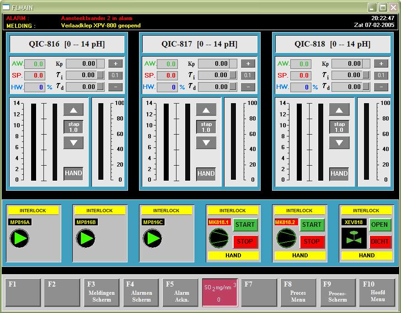Click the MK818.2 motor symbol
This screenshot has height=313, width=401.
pyautogui.click(x=286, y=238)
